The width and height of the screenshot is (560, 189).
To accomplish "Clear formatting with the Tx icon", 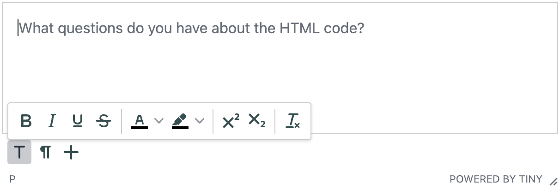I will (292, 121).
